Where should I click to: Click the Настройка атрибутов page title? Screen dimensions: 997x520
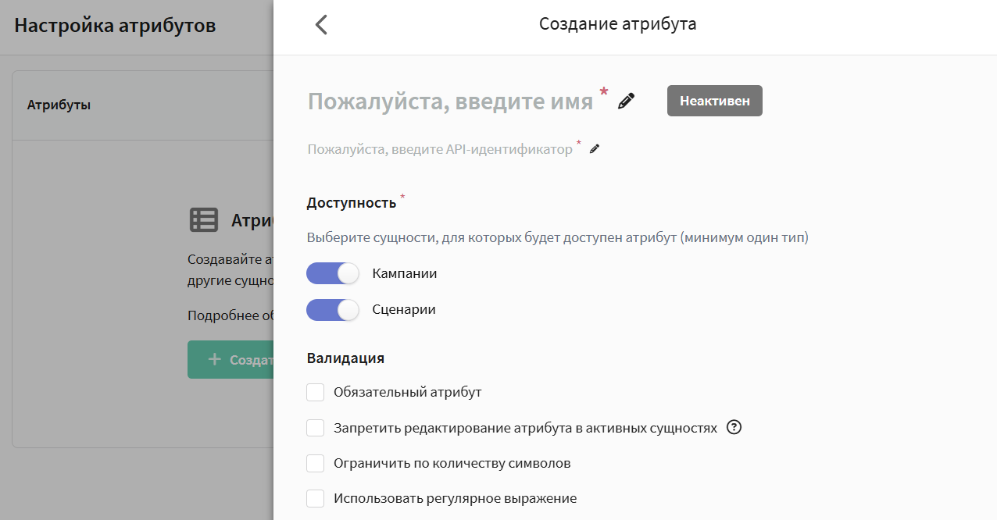pyautogui.click(x=115, y=26)
